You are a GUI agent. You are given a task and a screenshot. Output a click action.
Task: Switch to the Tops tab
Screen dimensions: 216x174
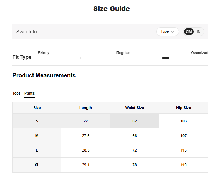(x=17, y=93)
